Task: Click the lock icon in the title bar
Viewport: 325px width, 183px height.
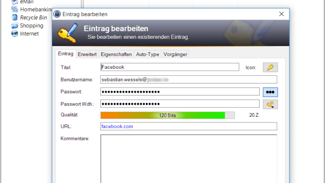Action: (x=57, y=14)
